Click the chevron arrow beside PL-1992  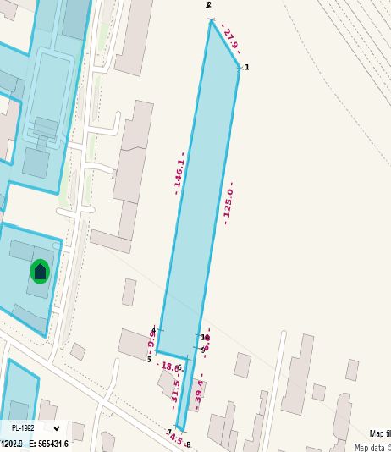57,428
